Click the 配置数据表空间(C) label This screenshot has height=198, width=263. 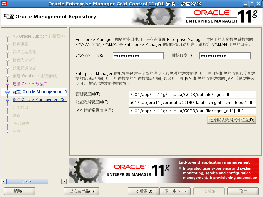tap(92, 102)
